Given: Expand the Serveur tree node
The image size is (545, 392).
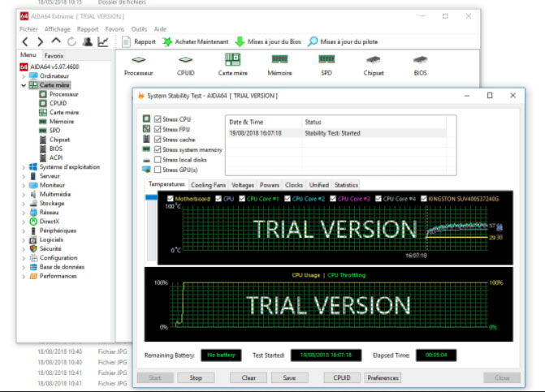Looking at the screenshot, I should pyautogui.click(x=24, y=176).
